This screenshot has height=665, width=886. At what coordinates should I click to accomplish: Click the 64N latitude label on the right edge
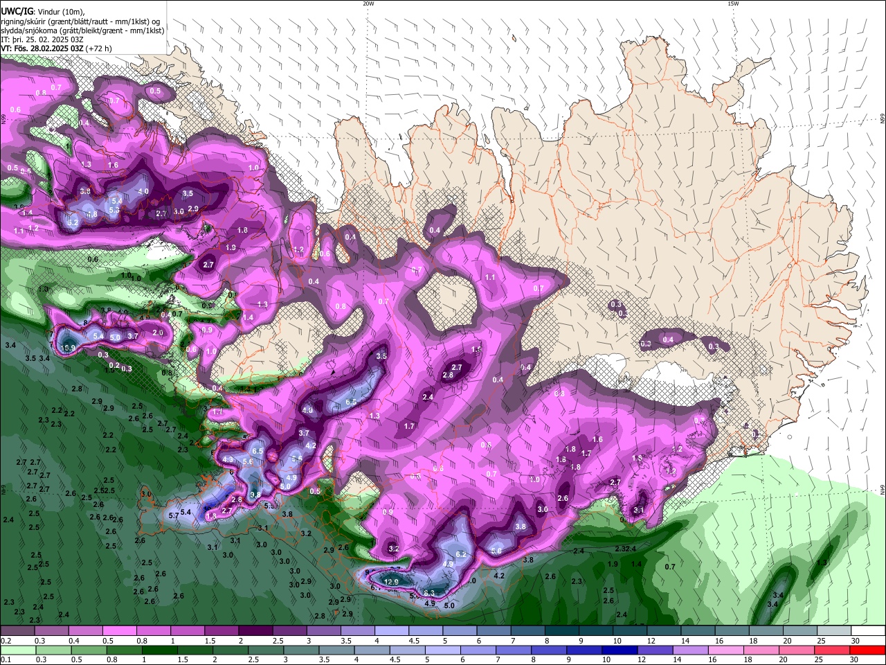point(882,490)
